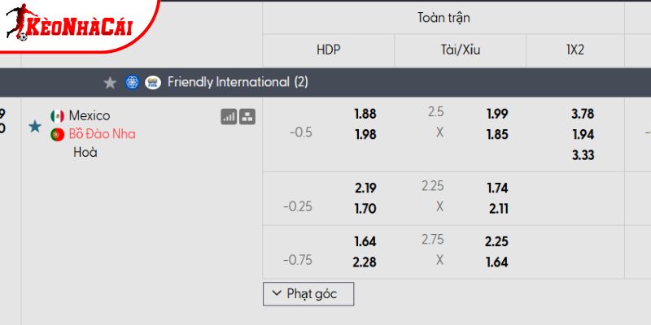This screenshot has height=325, width=651.
Task: Select the 1X2 column header
Action: 575,50
